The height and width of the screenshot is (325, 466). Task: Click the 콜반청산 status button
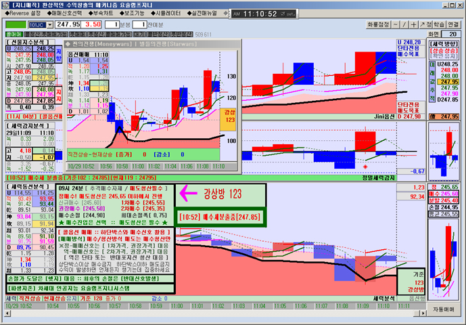(x=158, y=35)
